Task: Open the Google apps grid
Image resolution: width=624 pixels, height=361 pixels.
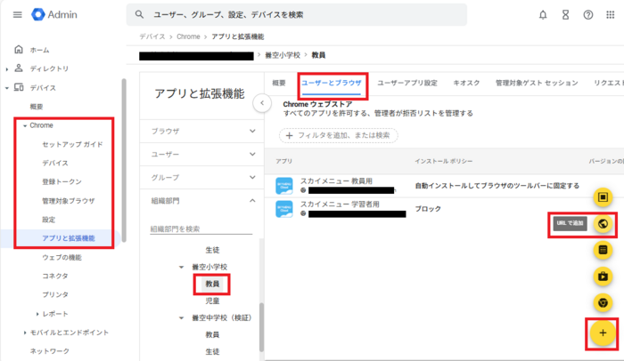Action: 611,15
